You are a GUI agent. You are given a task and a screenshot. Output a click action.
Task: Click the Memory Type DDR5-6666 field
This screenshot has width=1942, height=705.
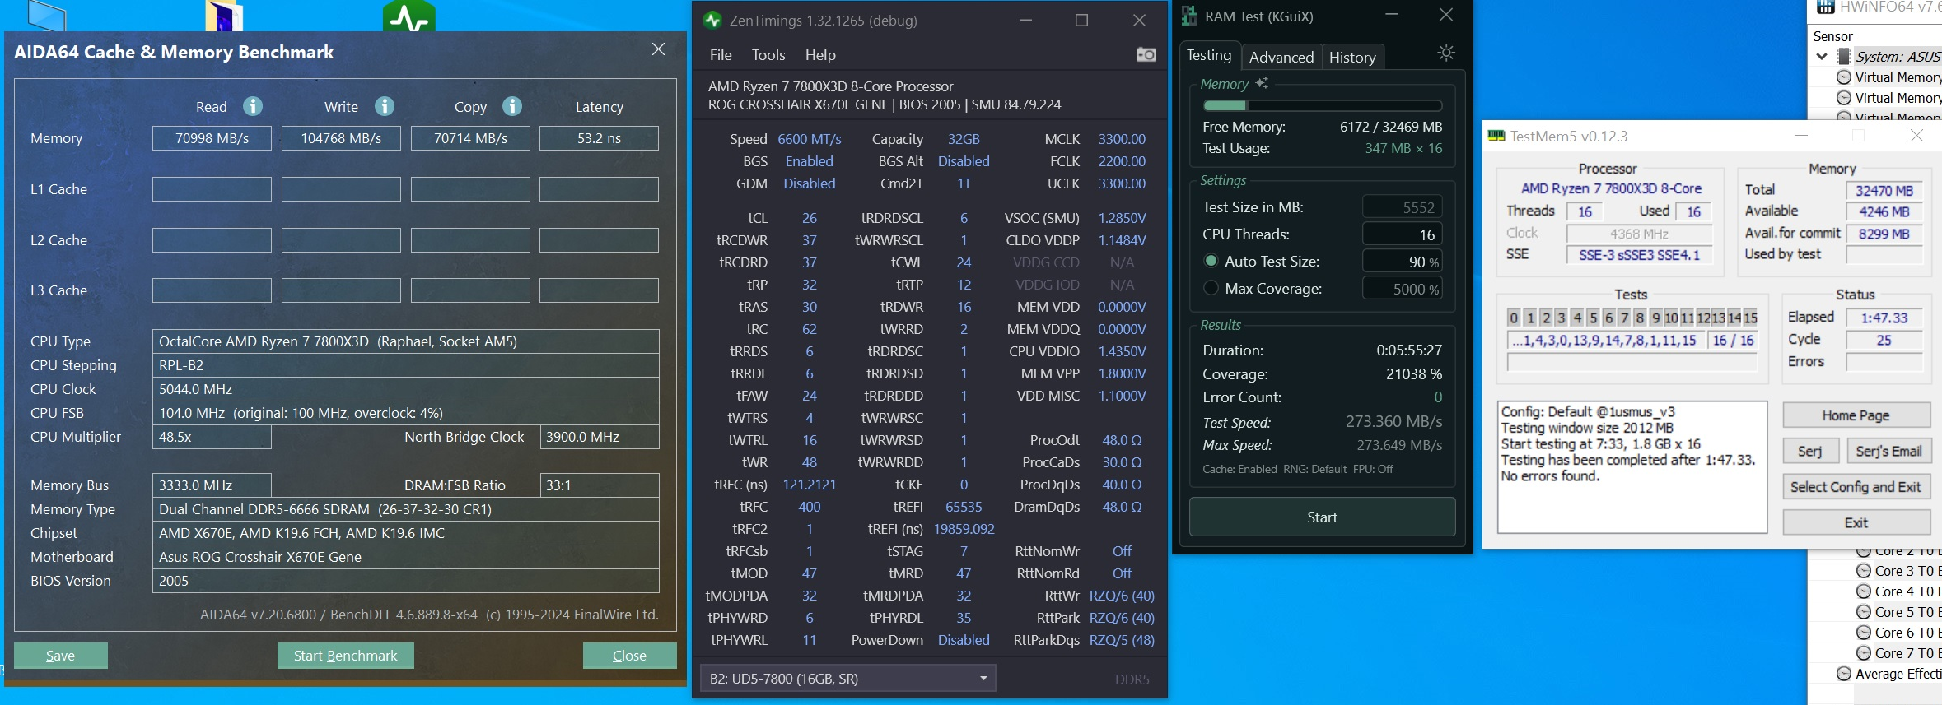pos(406,509)
